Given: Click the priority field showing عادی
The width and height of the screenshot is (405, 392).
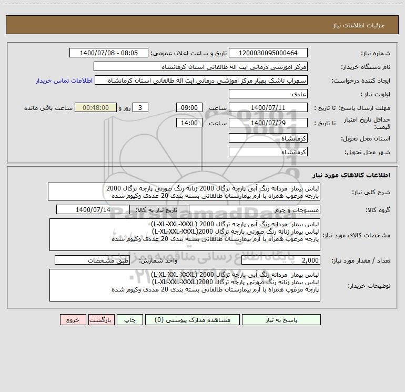Looking at the screenshot, I should point(268,94).
